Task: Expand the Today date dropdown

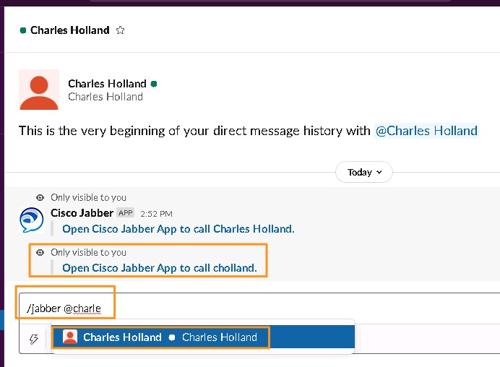Action: tap(364, 172)
